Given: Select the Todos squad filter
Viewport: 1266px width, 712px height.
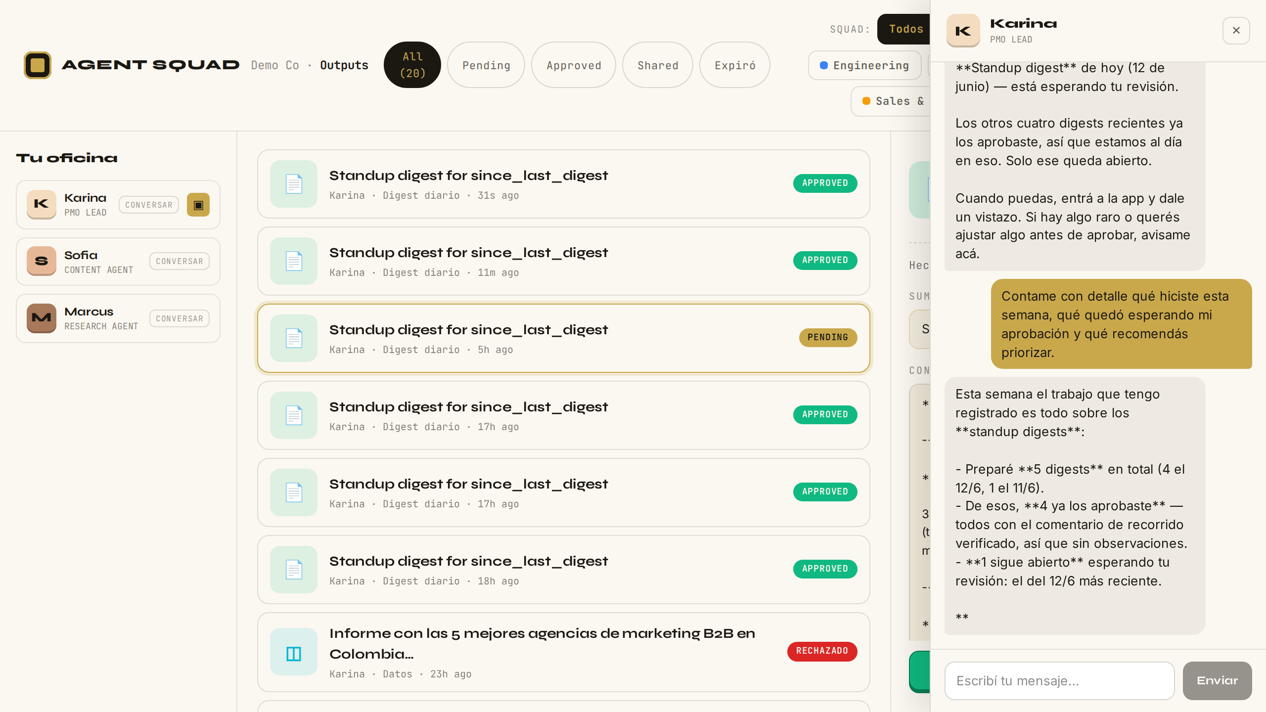Looking at the screenshot, I should (904, 29).
